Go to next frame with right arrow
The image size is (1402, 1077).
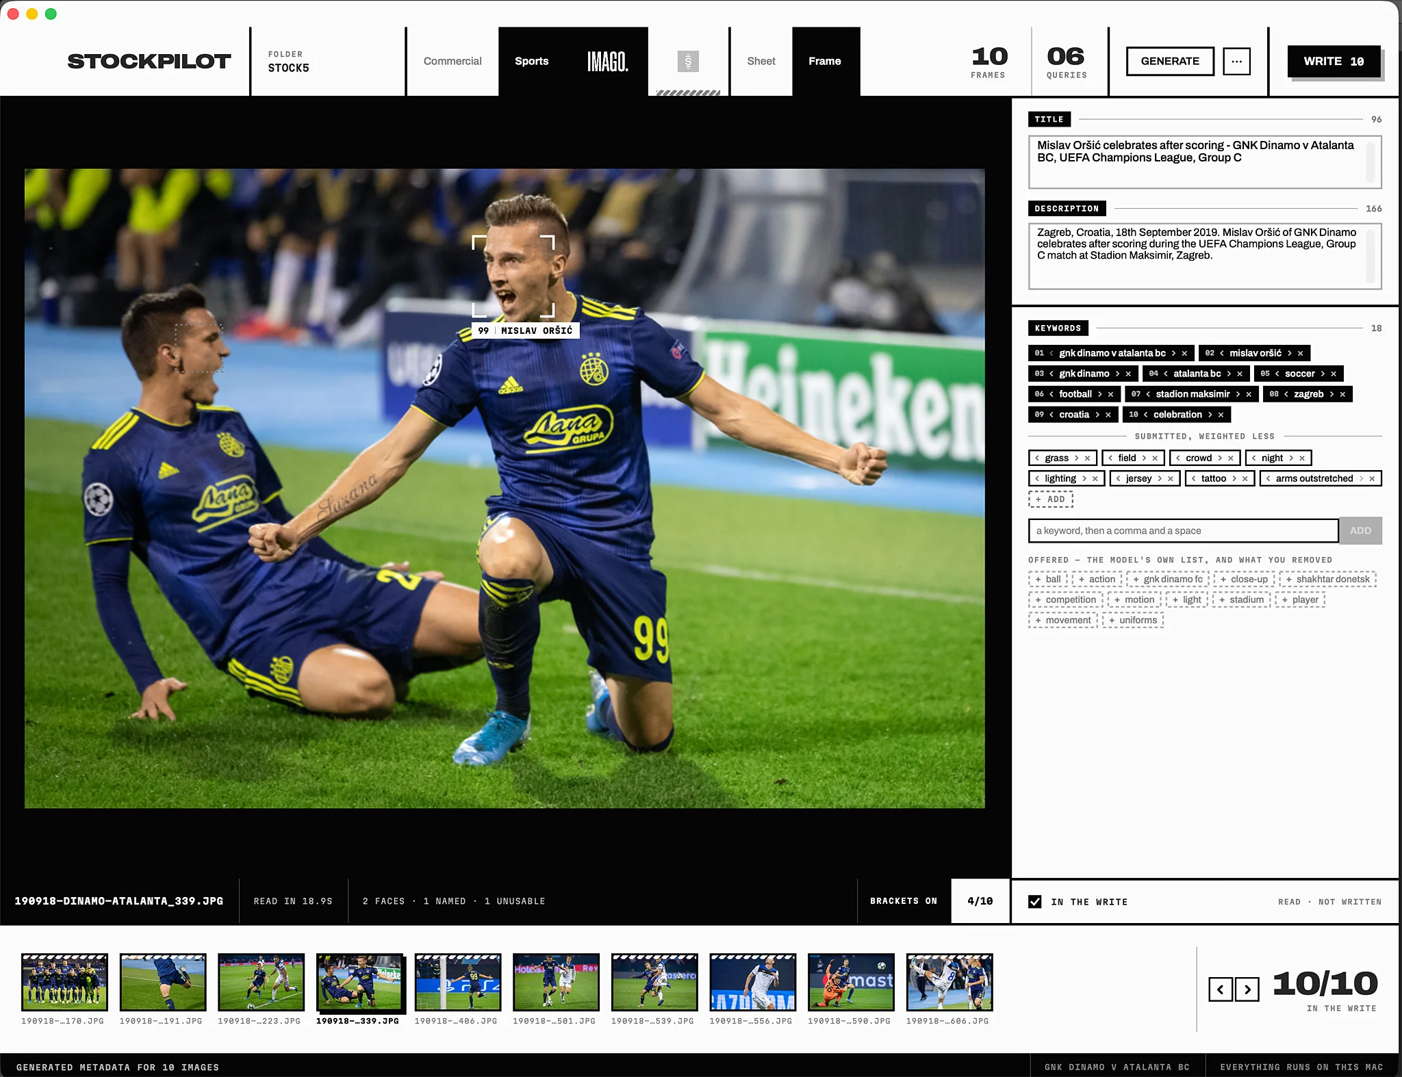click(1247, 989)
